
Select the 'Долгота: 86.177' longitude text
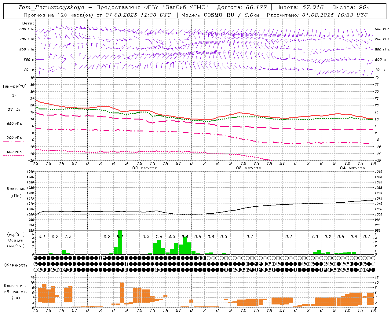point(242,7)
